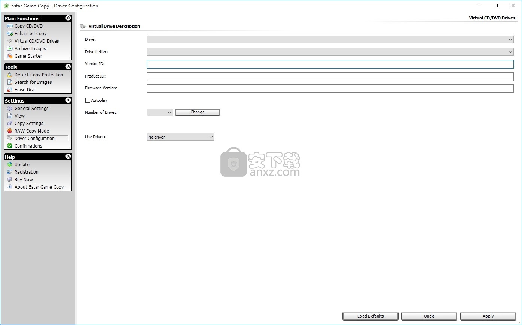Screen dimensions: 522x325
Task: Click the 5star Game Copy title bar icon
Action: click(6, 6)
